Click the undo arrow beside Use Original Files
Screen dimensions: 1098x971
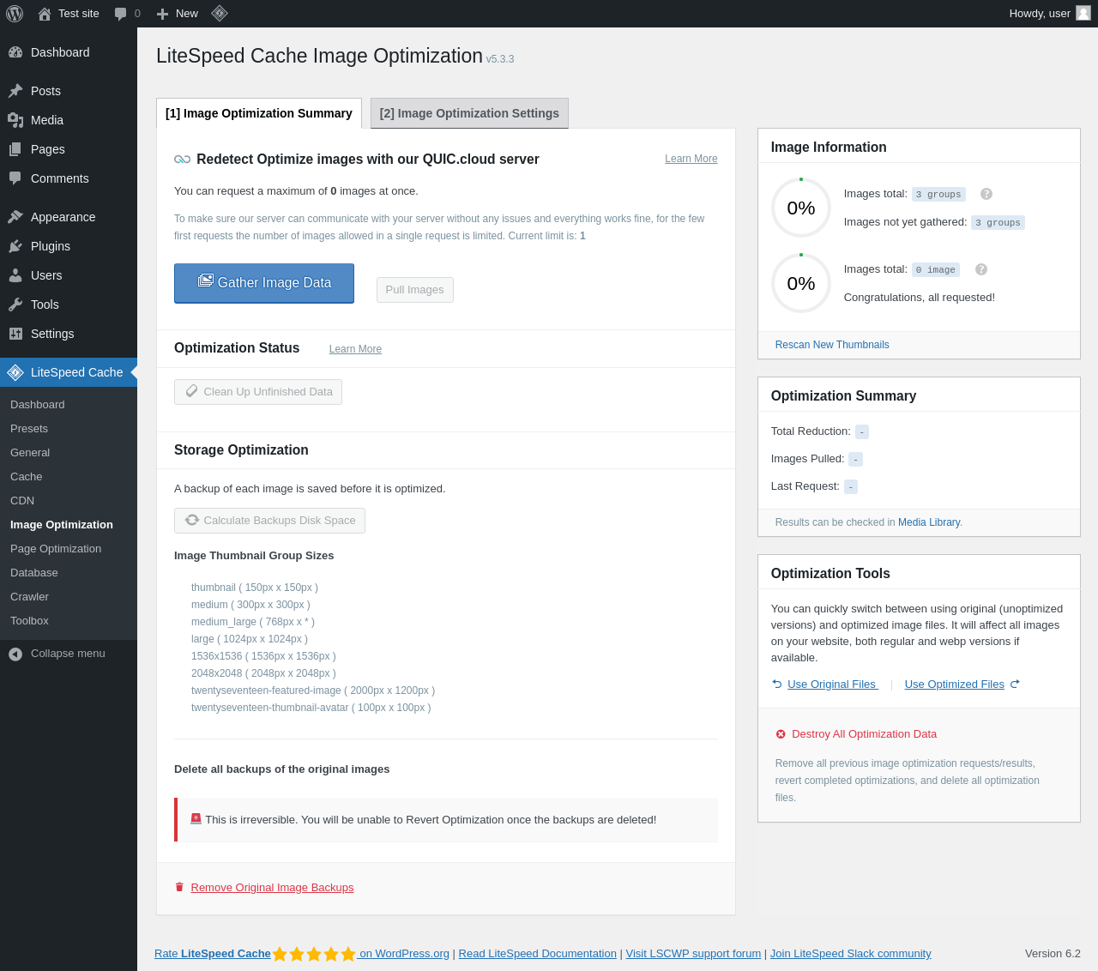click(777, 684)
